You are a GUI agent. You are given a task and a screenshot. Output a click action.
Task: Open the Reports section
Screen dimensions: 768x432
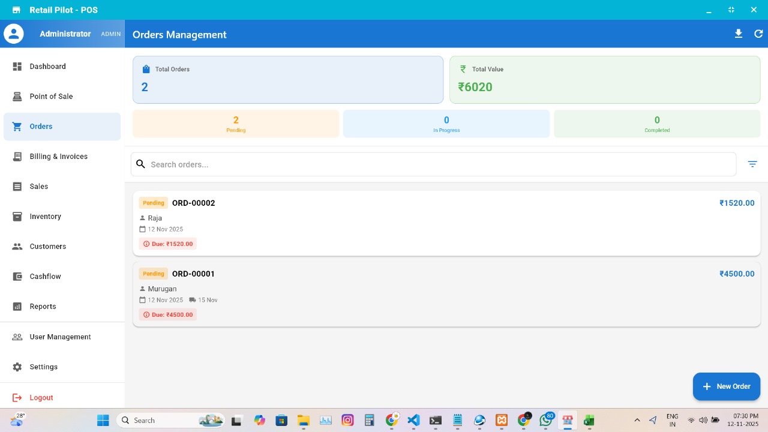pos(43,307)
